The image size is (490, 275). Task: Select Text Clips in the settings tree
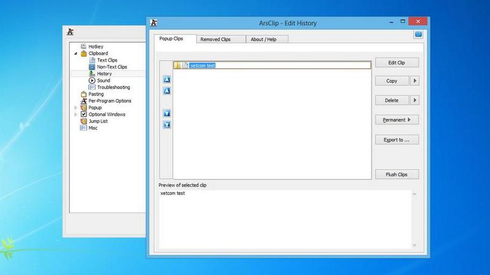pyautogui.click(x=107, y=60)
